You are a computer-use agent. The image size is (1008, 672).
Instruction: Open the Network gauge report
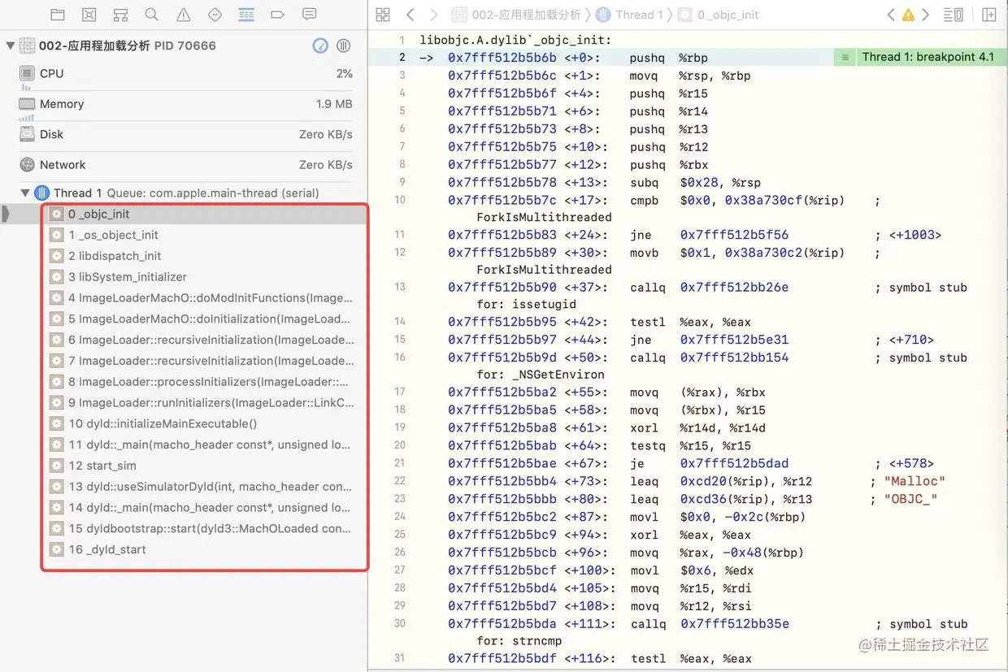[x=186, y=164]
